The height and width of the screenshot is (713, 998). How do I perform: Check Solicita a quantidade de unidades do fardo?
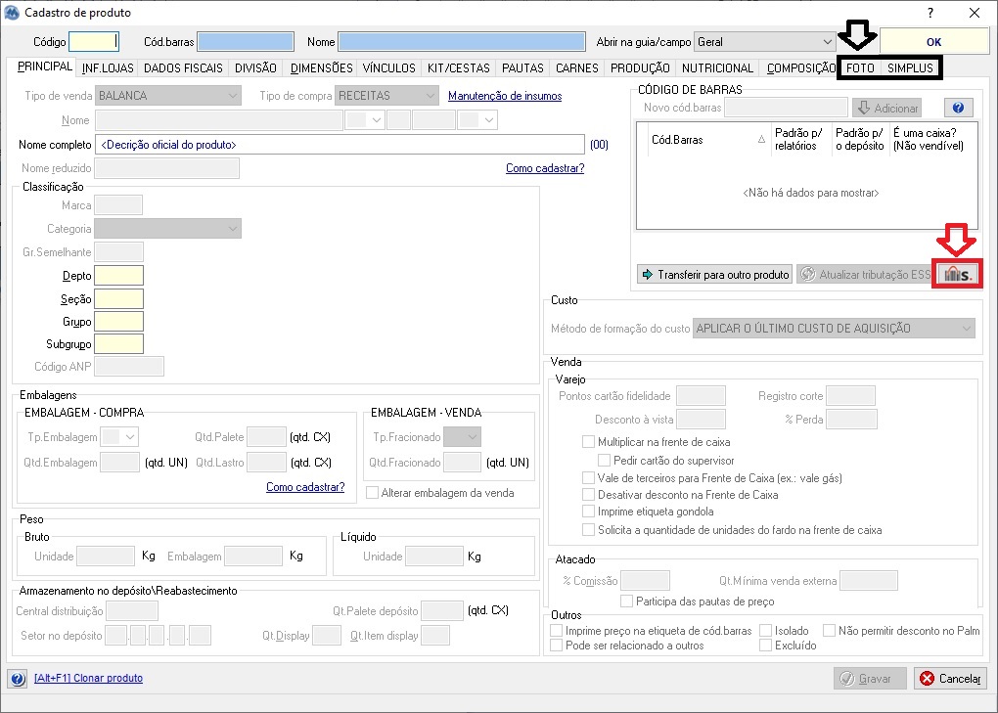pyautogui.click(x=588, y=530)
